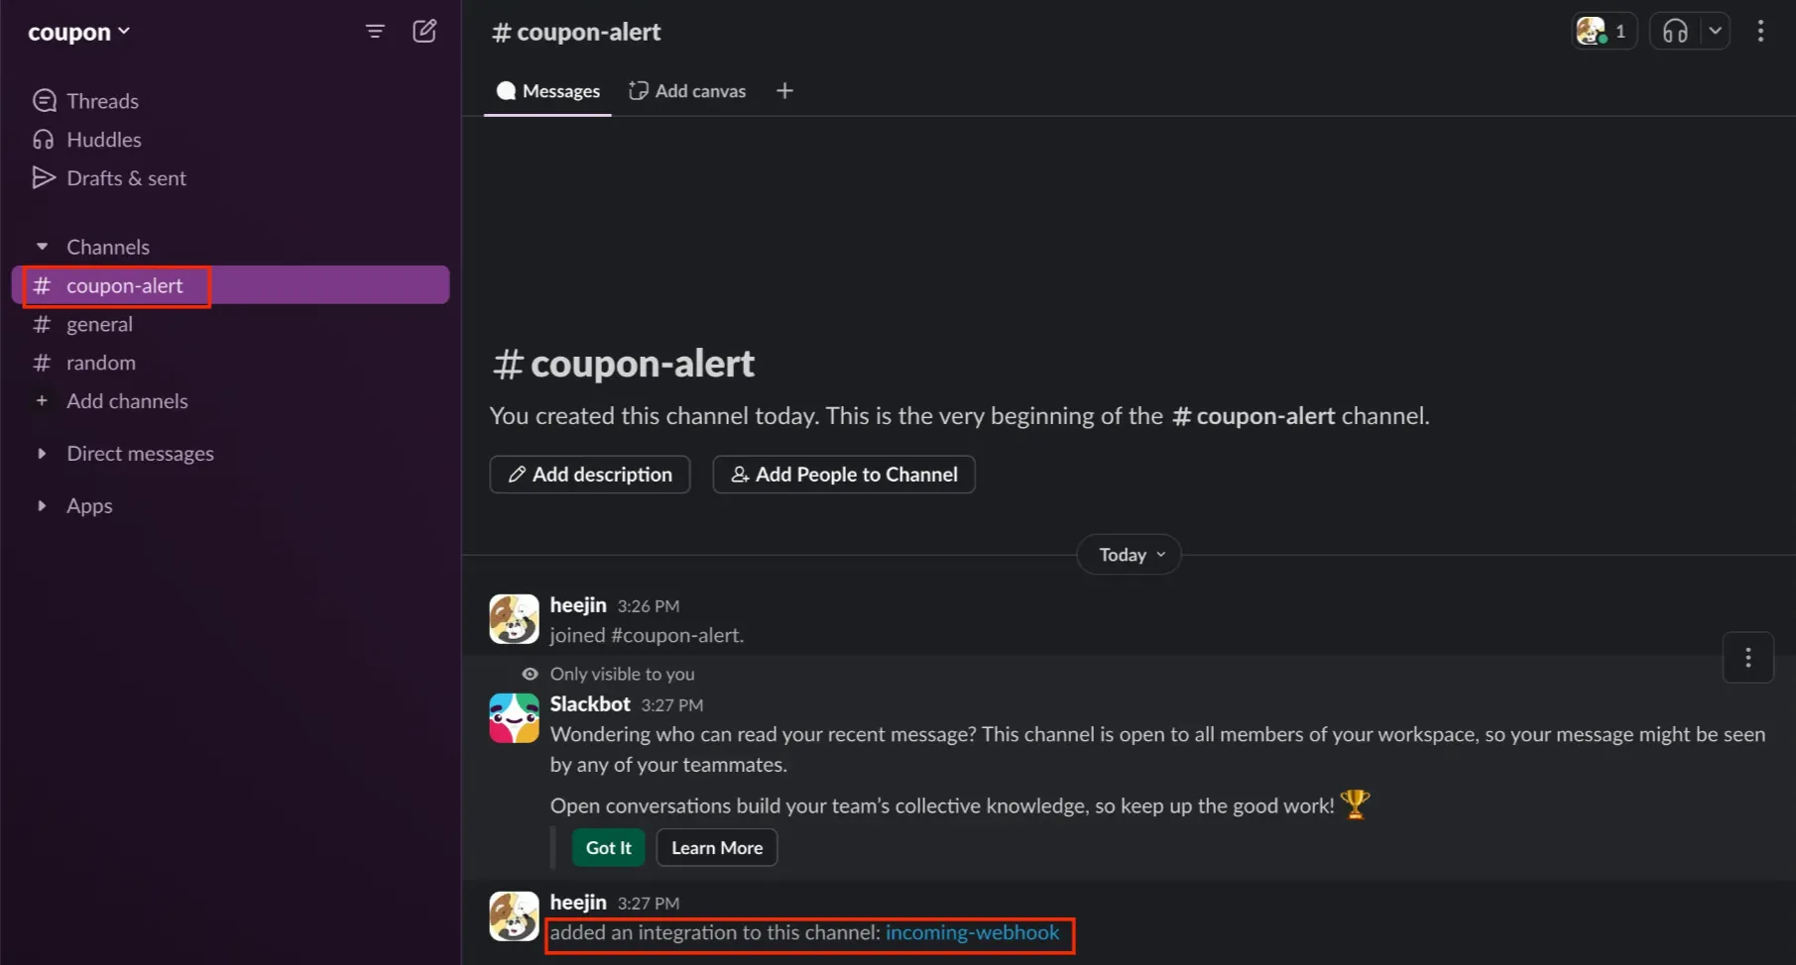The image size is (1796, 965).
Task: Select the coupon-alert channel in sidebar
Action: (x=230, y=285)
